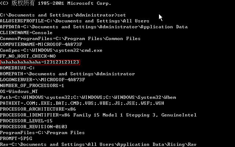Click the CommonProgramFiles variable line

tap(70, 39)
